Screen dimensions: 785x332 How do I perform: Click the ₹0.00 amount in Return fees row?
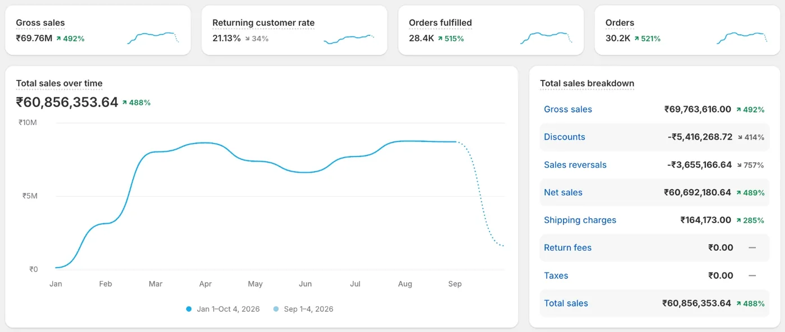721,248
